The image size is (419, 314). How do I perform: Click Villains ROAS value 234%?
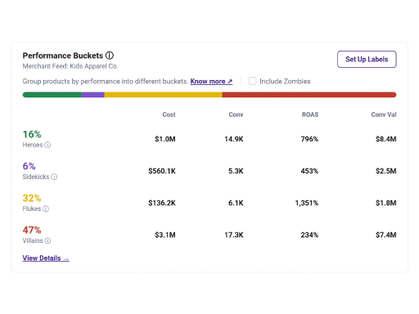pos(309,235)
